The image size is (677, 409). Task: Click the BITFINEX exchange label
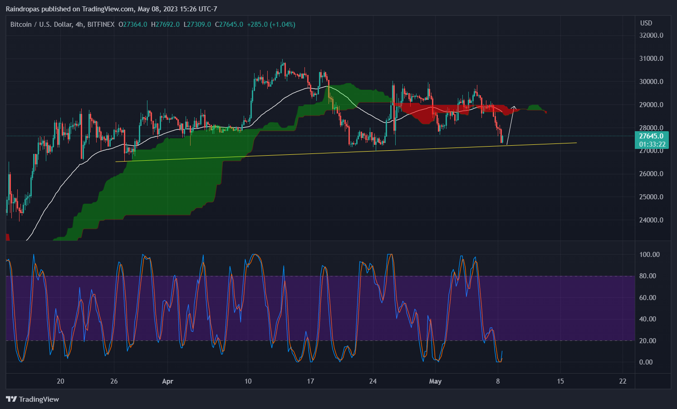coord(101,25)
